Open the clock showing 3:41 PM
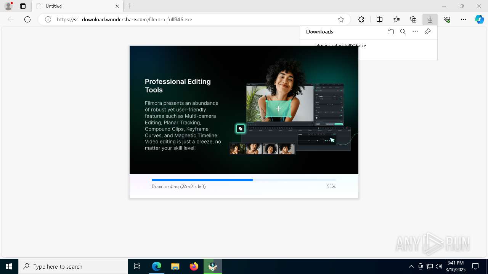The width and height of the screenshot is (488, 274). point(456,266)
